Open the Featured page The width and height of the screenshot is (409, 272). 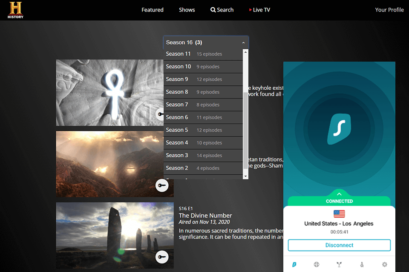[153, 10]
